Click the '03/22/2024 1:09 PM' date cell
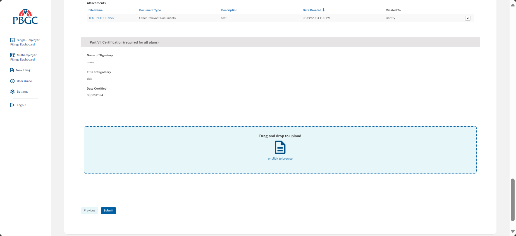The width and height of the screenshot is (516, 236). pos(316,18)
